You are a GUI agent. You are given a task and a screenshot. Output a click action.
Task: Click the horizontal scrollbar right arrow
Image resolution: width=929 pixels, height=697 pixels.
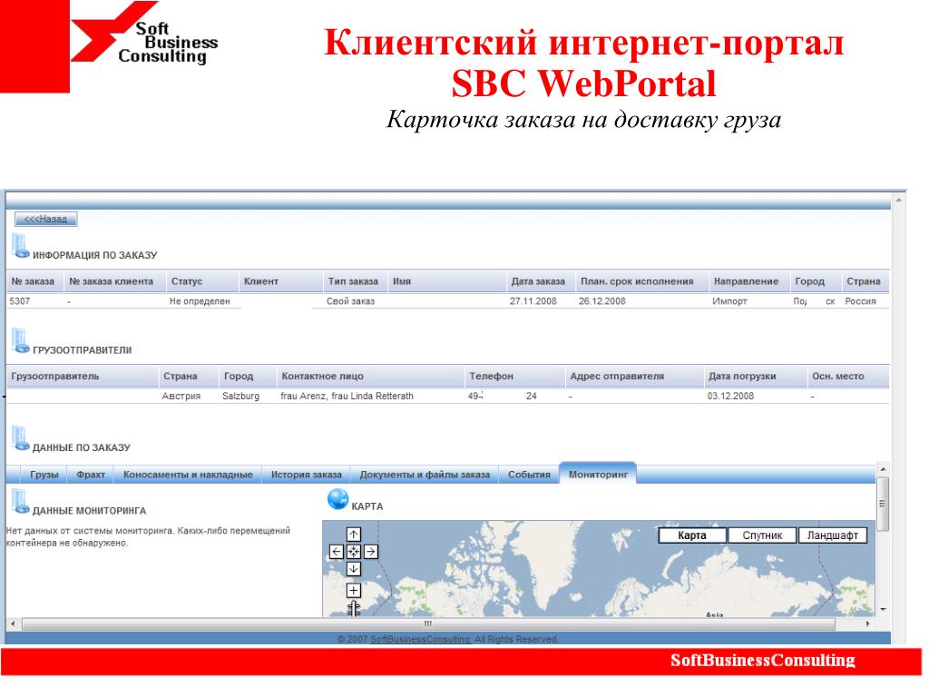click(868, 624)
